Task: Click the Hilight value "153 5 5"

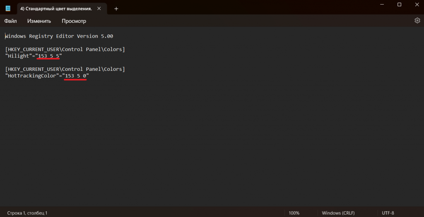Action: (x=49, y=56)
